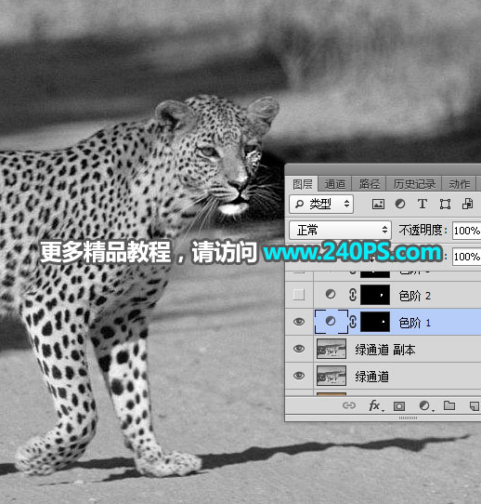Open the 类型 layer filter dropdown
This screenshot has width=481, height=504.
[321, 204]
